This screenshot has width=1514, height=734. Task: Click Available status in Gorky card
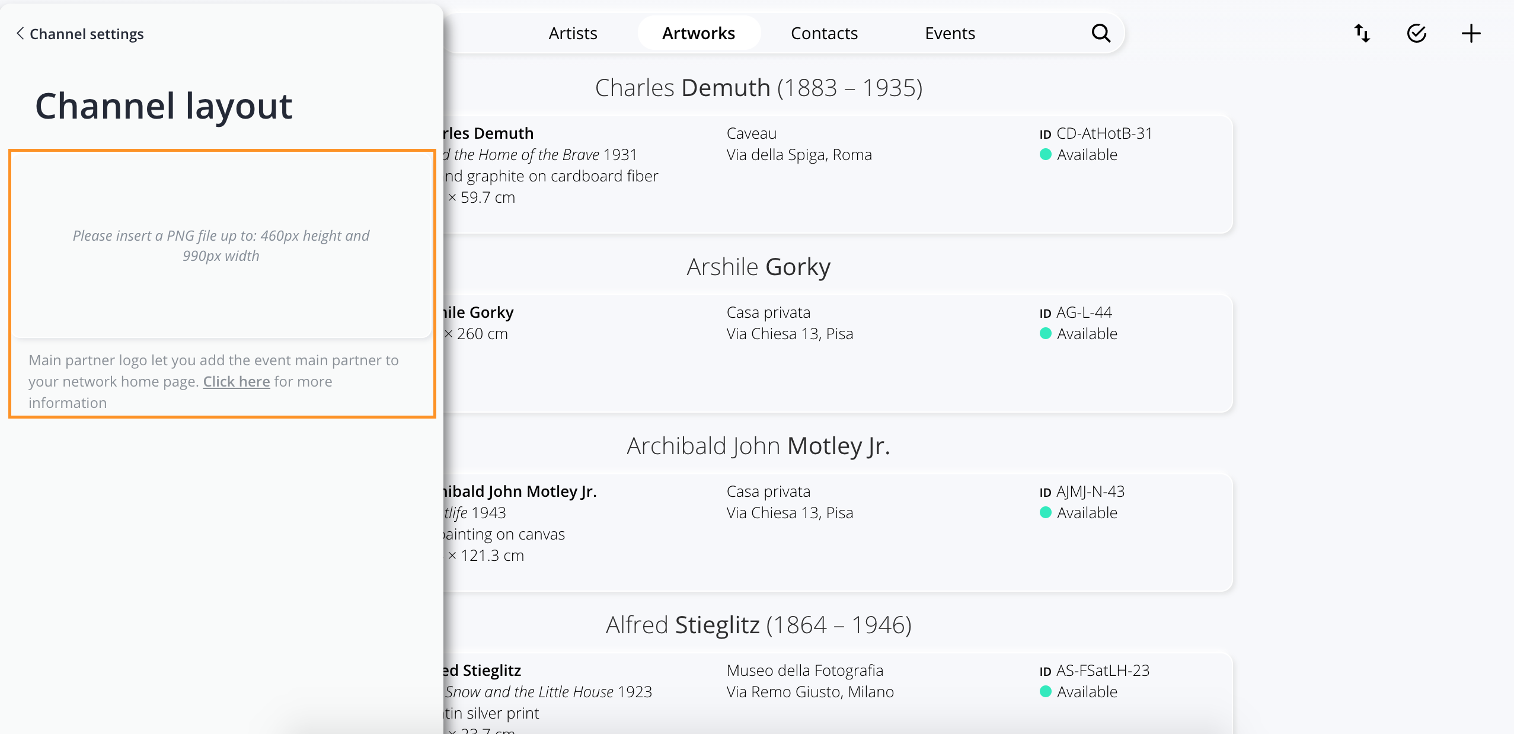pyautogui.click(x=1078, y=334)
